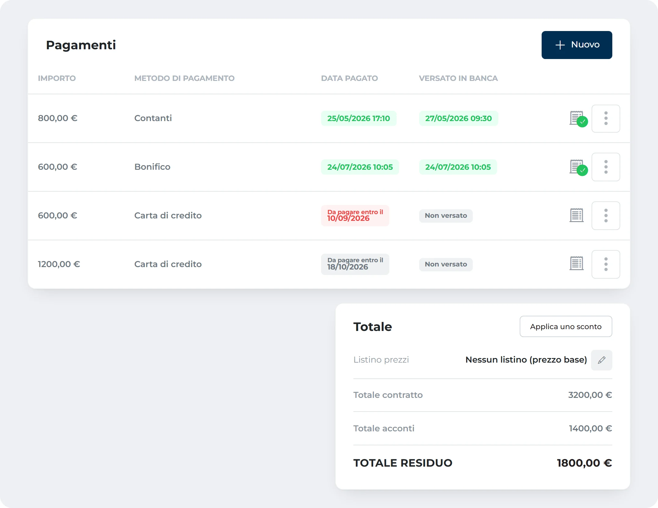The width and height of the screenshot is (658, 508).
Task: Select the 1200,00 € amount cell
Action: 59,264
